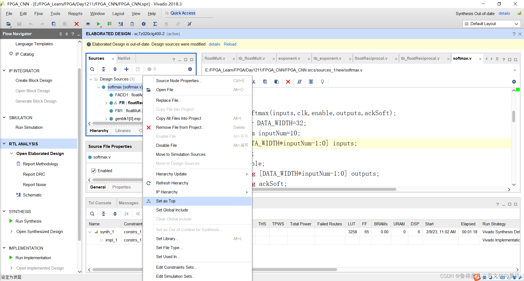Click the Program Device download icon
Viewport: 524px width, 281px height.
[109, 24]
